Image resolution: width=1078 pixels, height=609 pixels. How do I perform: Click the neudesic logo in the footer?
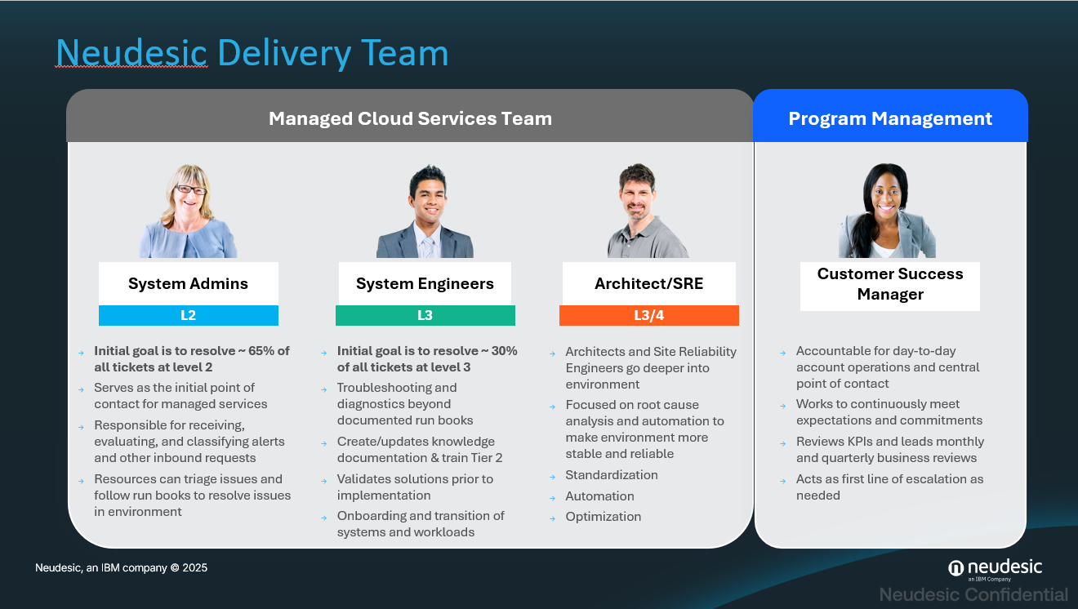tap(995, 569)
